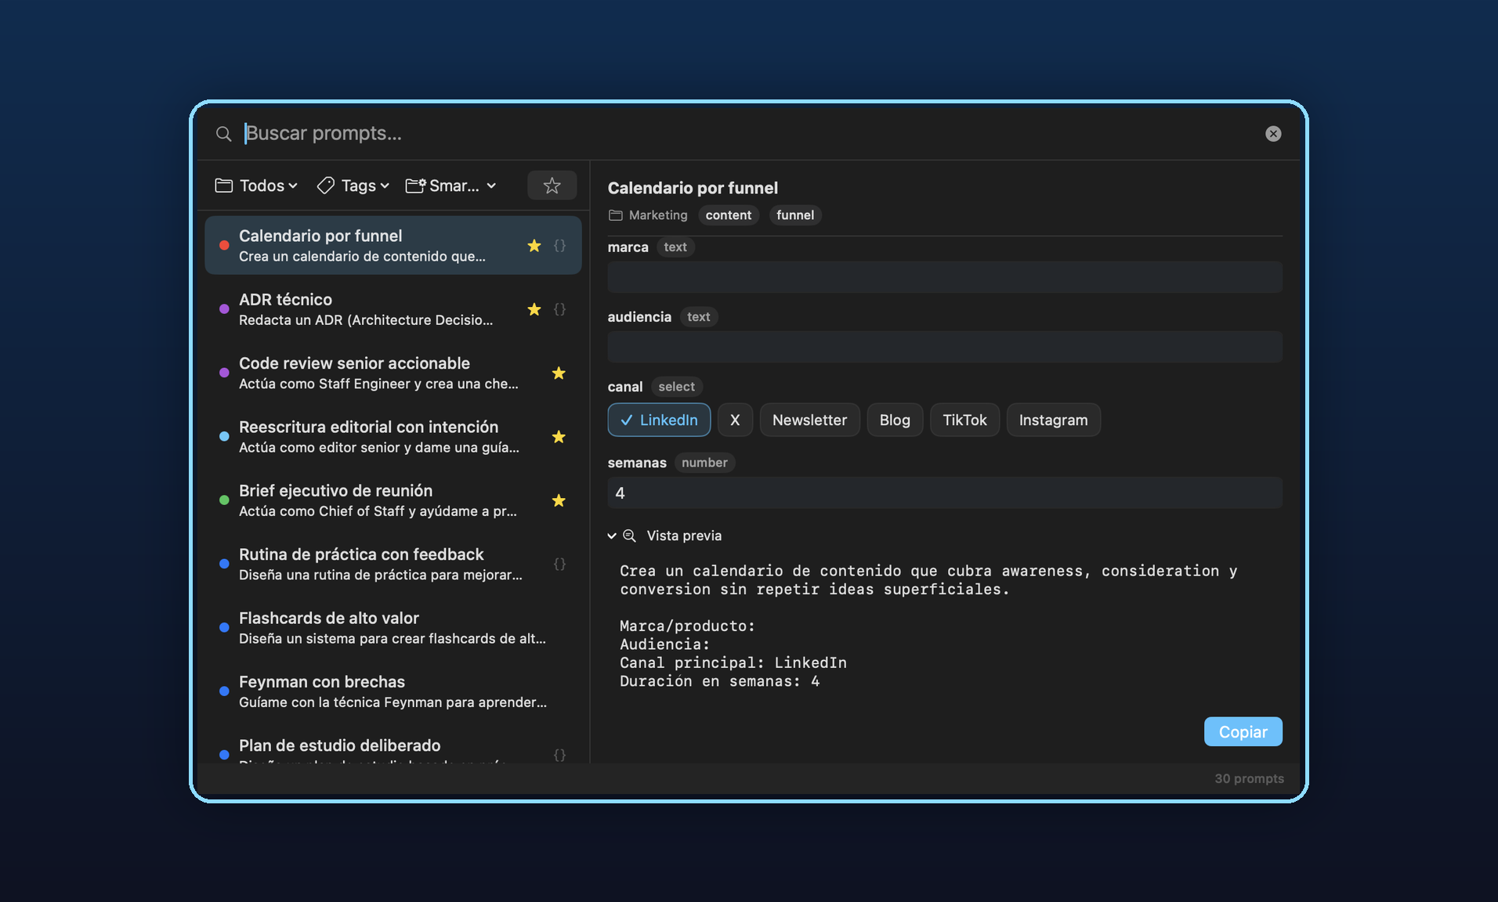
Task: Unstar the Calendario por funnel prompt
Action: coord(534,246)
